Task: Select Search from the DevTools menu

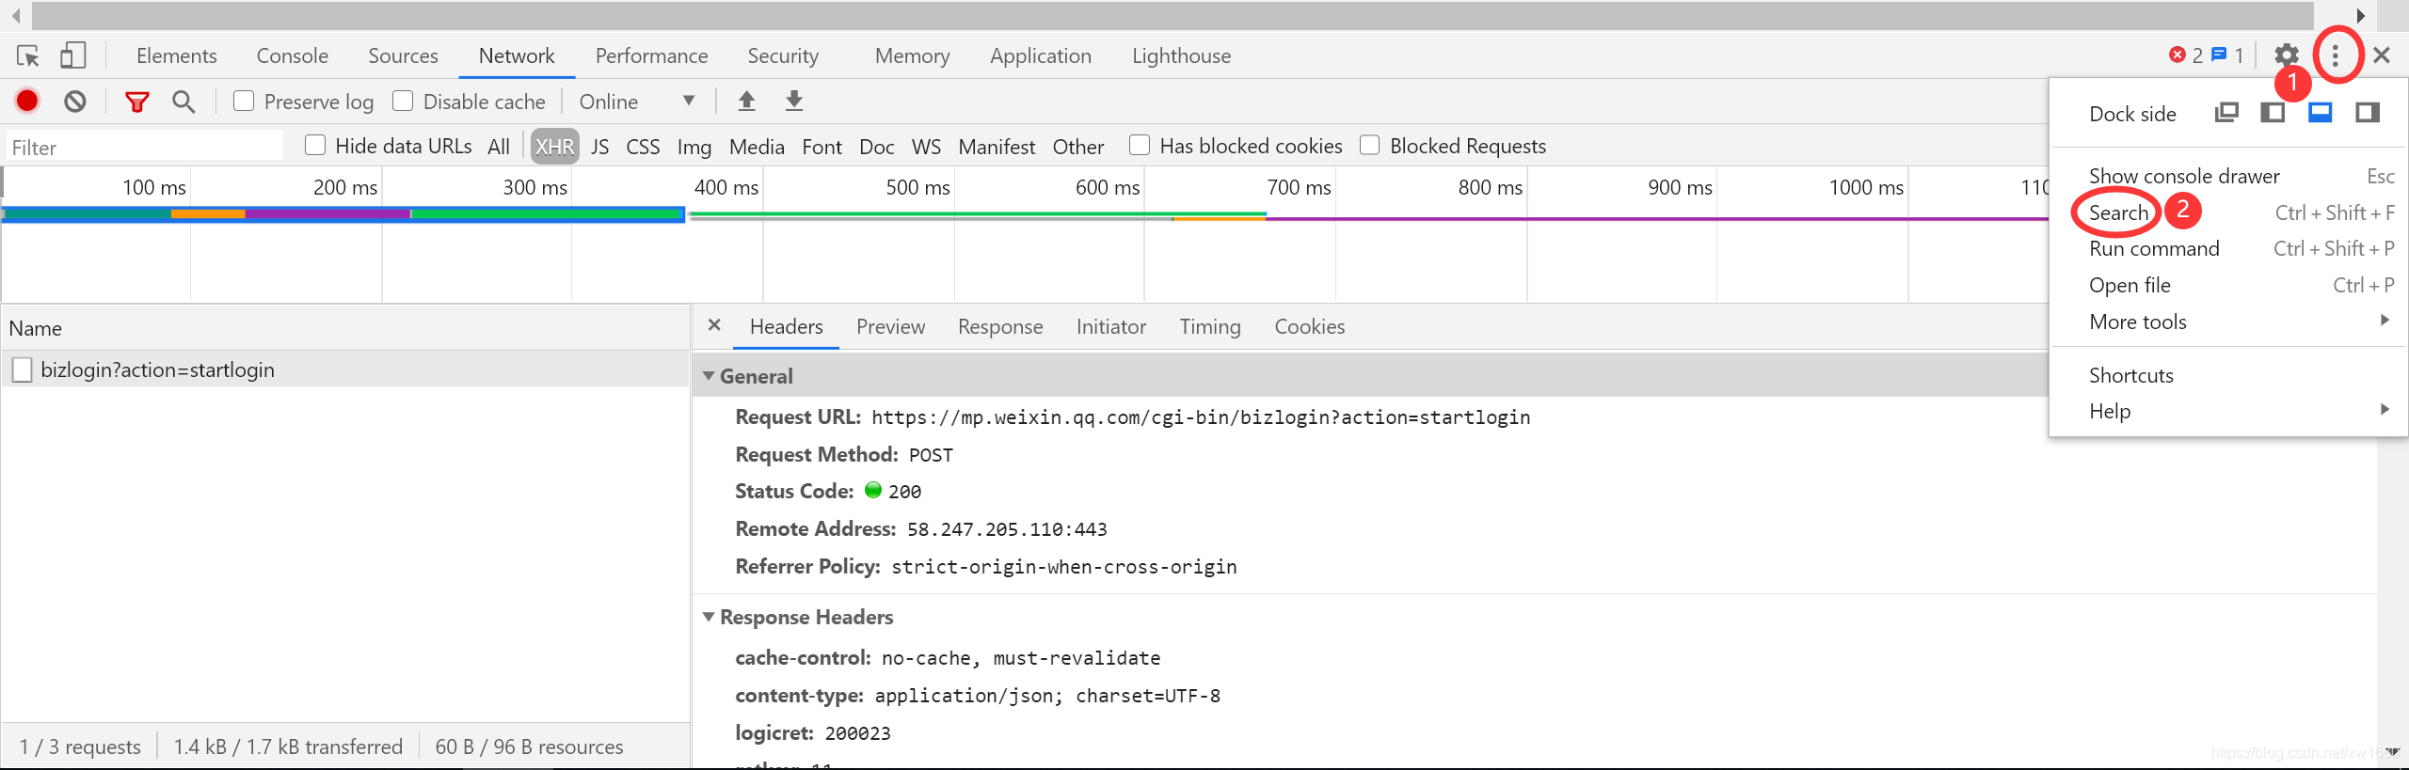Action: (x=2118, y=212)
